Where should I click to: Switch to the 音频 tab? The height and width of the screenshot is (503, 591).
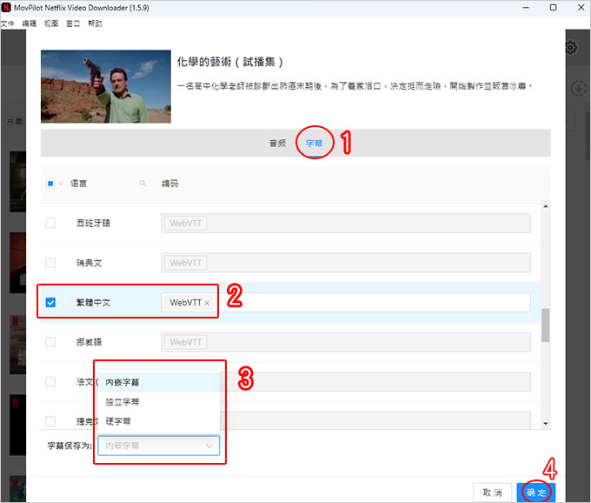278,144
